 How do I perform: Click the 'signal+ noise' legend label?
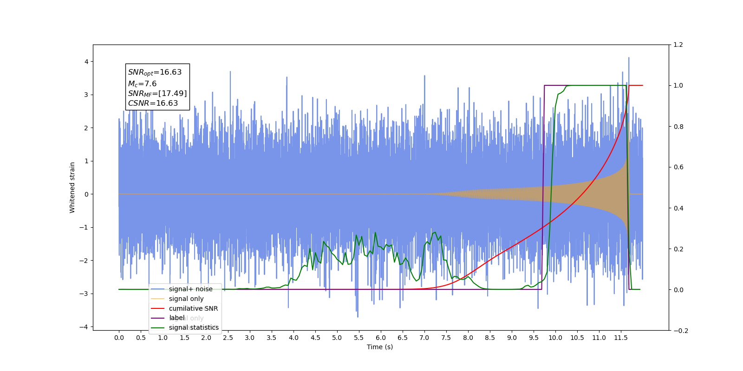point(190,289)
